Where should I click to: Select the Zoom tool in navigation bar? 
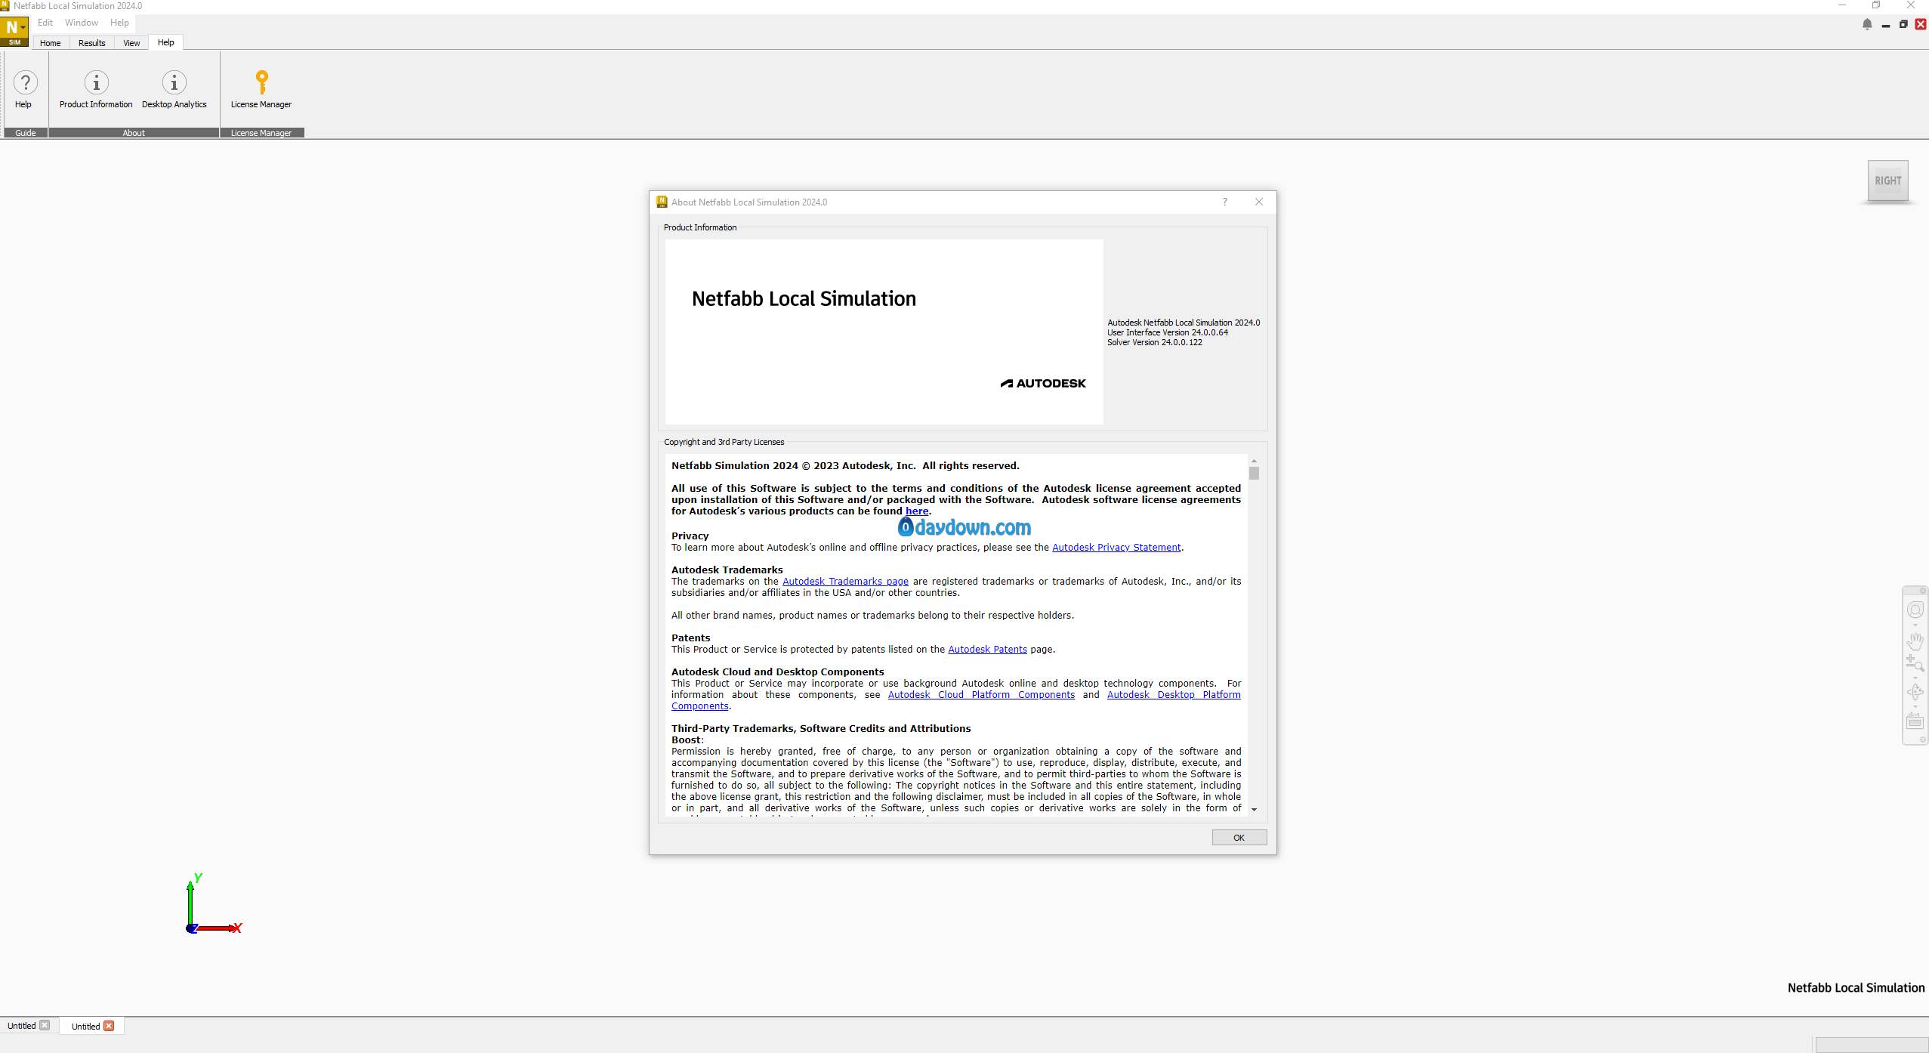(1915, 664)
